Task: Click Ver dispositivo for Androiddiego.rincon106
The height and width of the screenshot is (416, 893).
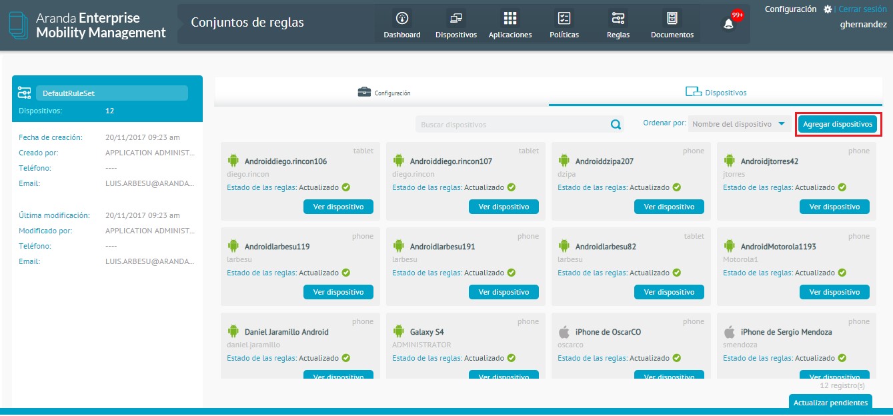Action: click(338, 207)
